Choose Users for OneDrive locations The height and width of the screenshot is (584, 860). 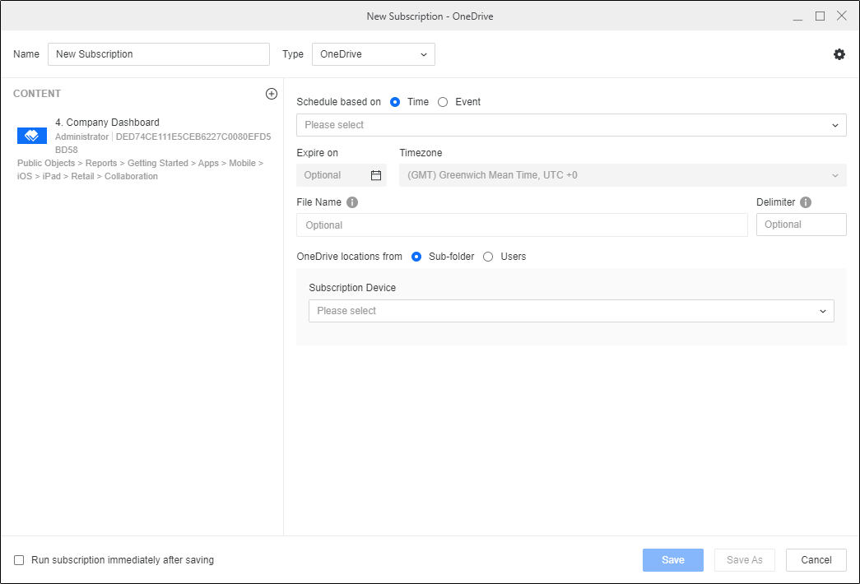488,257
